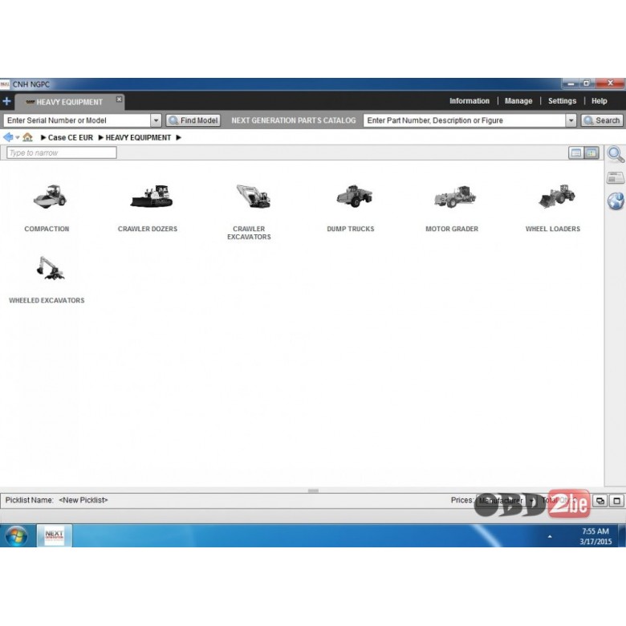
Task: Open back button history arrow
Action: pyautogui.click(x=17, y=138)
